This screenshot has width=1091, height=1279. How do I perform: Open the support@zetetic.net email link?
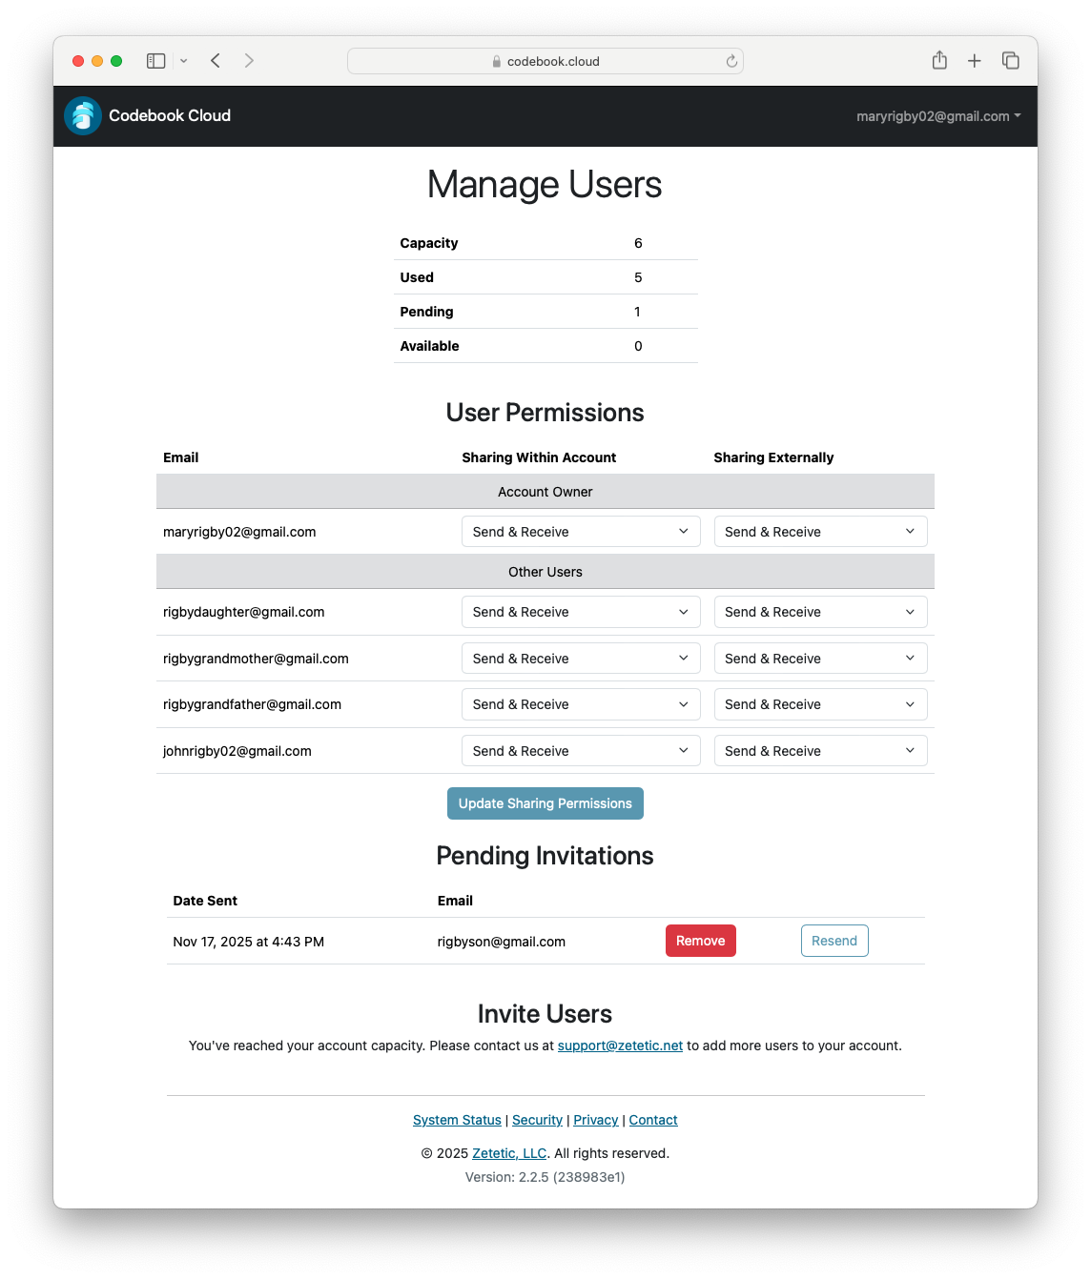pyautogui.click(x=620, y=1046)
